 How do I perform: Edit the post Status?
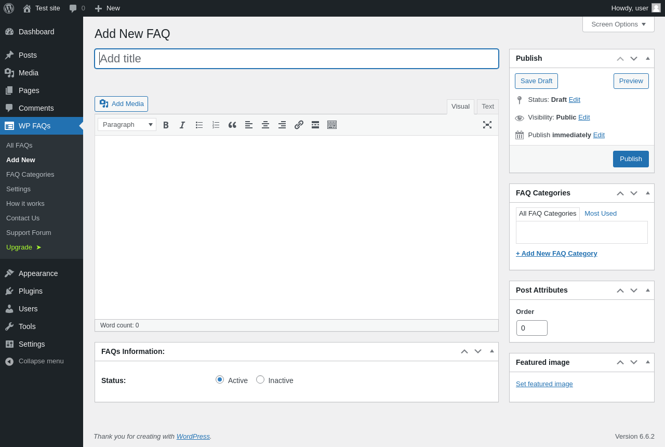pyautogui.click(x=574, y=100)
